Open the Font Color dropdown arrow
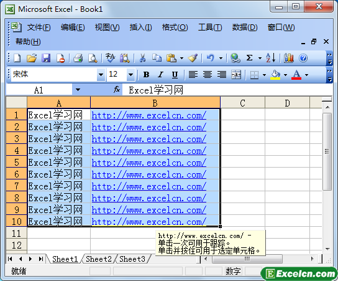The image size is (338, 281). pos(306,75)
